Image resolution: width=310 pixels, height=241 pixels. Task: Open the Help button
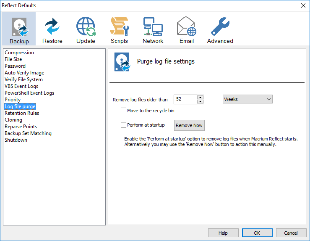pos(223,233)
